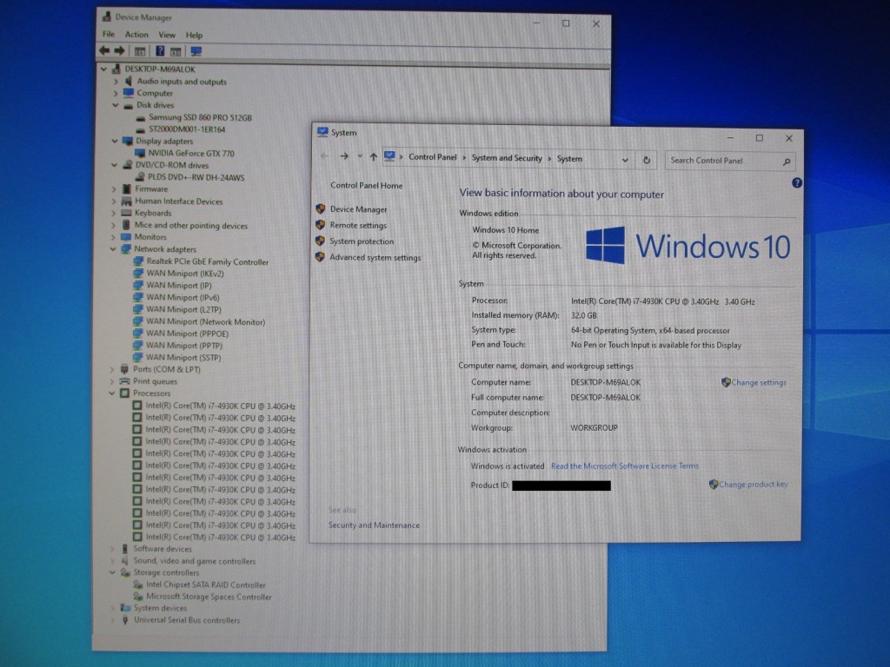Select Sound, video and game controllers node
The height and width of the screenshot is (667, 890).
click(194, 561)
